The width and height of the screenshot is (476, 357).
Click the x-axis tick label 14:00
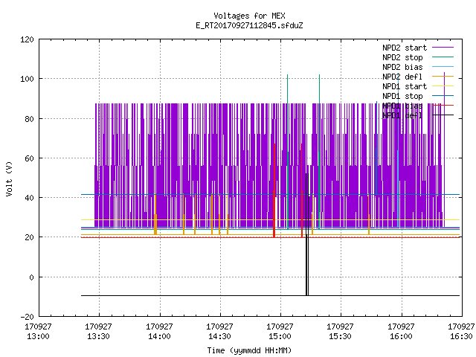(159, 336)
